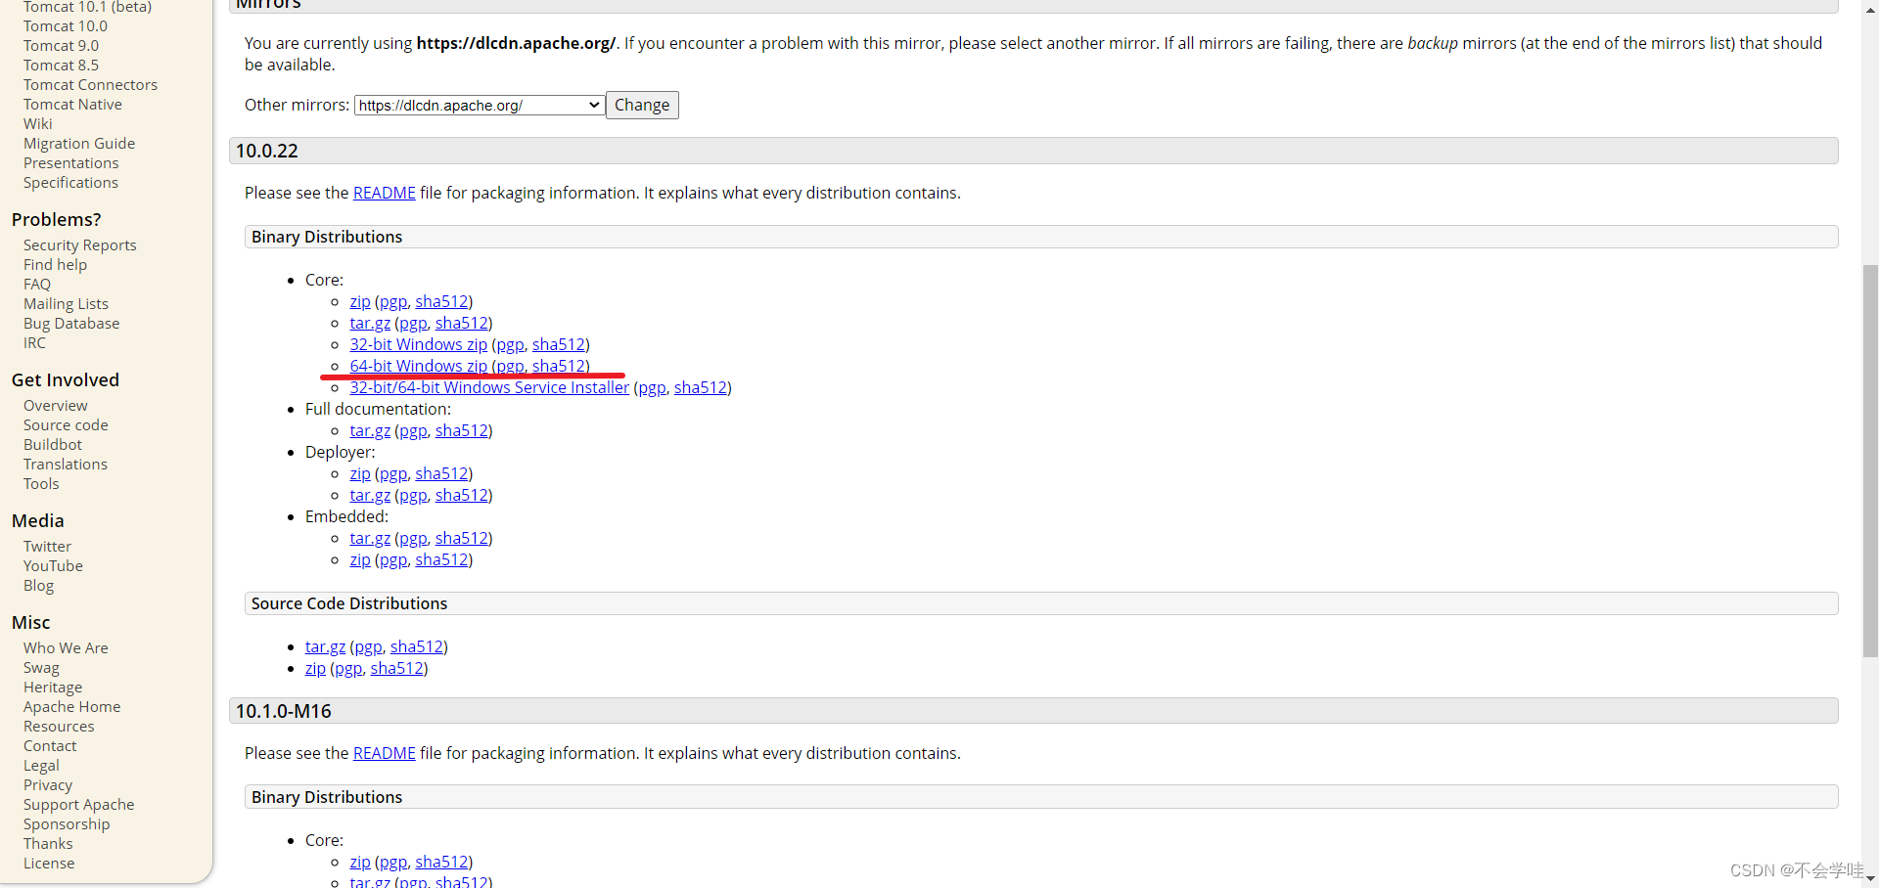Download source code tar.gz for 10.0.22
This screenshot has height=888, width=1879.
pyautogui.click(x=325, y=646)
